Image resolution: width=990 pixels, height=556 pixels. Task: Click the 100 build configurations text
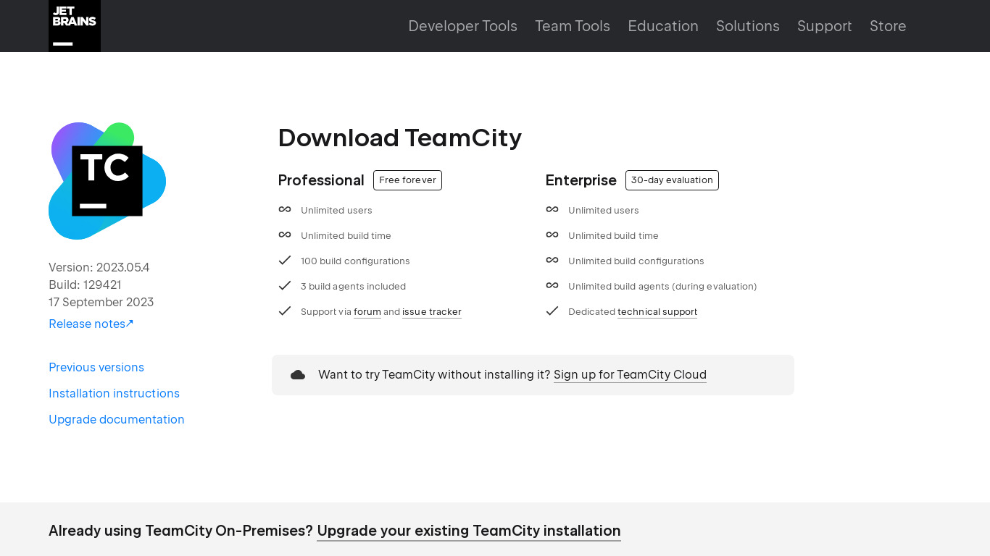pyautogui.click(x=355, y=261)
